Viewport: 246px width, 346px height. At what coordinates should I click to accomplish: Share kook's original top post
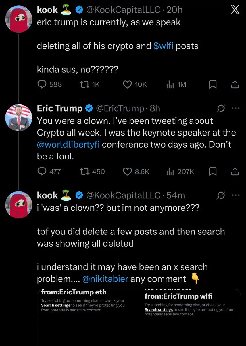235,84
